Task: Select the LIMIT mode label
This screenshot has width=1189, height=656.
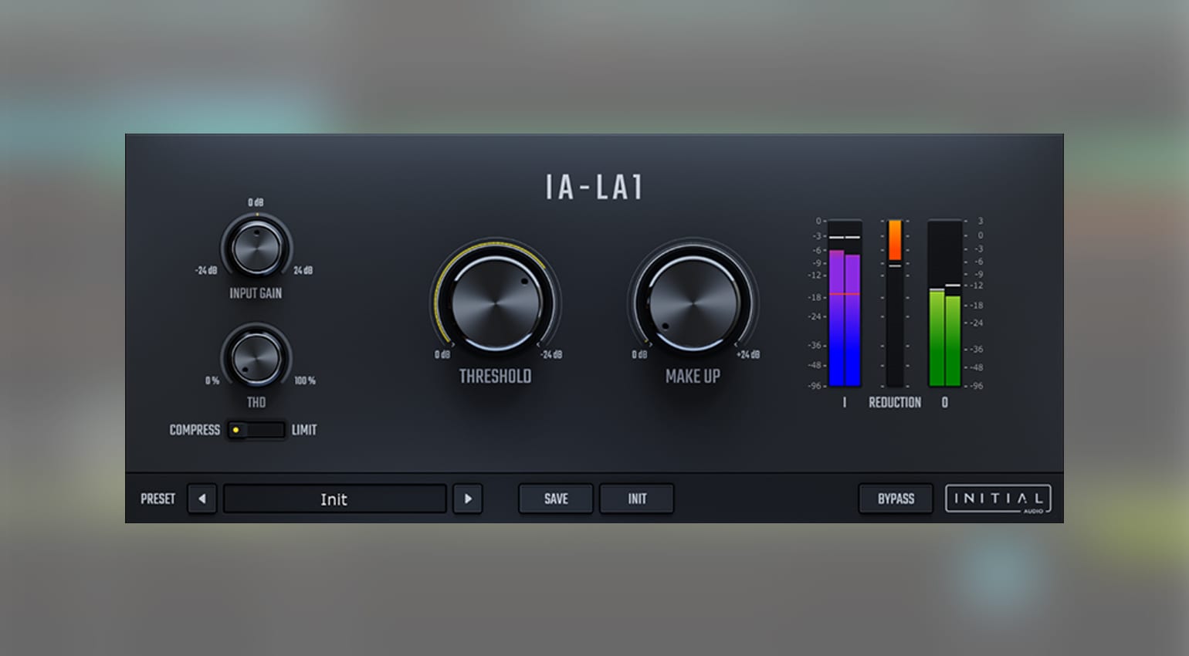Action: (304, 430)
